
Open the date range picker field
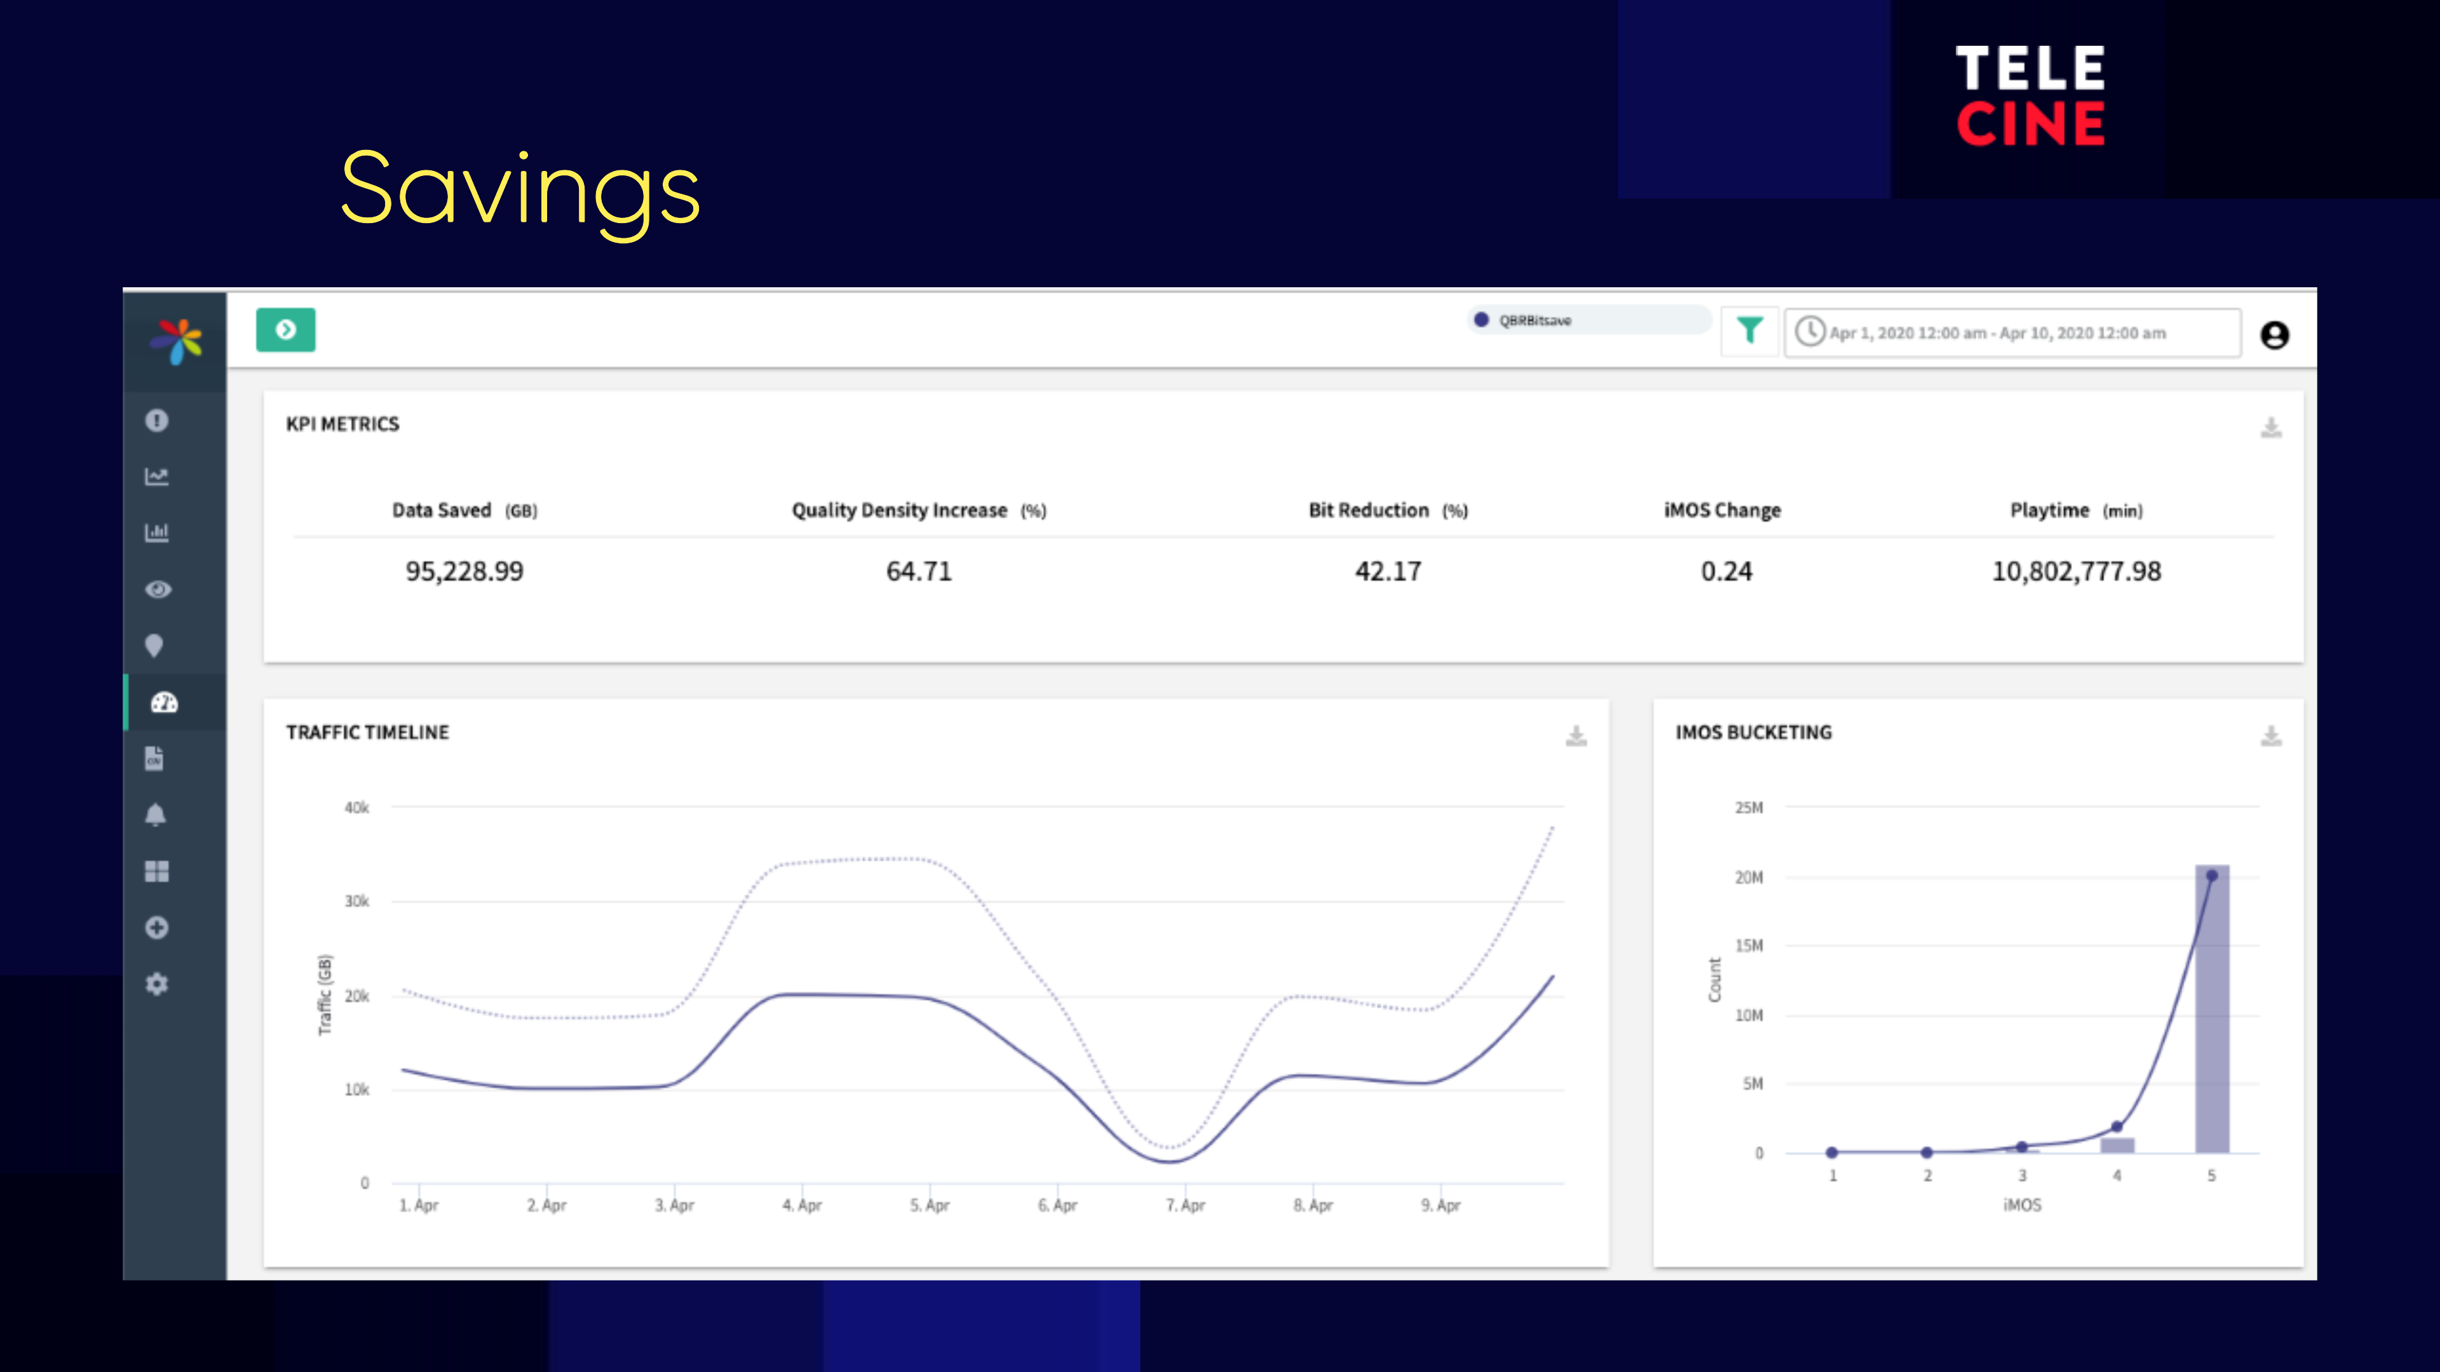2013,332
